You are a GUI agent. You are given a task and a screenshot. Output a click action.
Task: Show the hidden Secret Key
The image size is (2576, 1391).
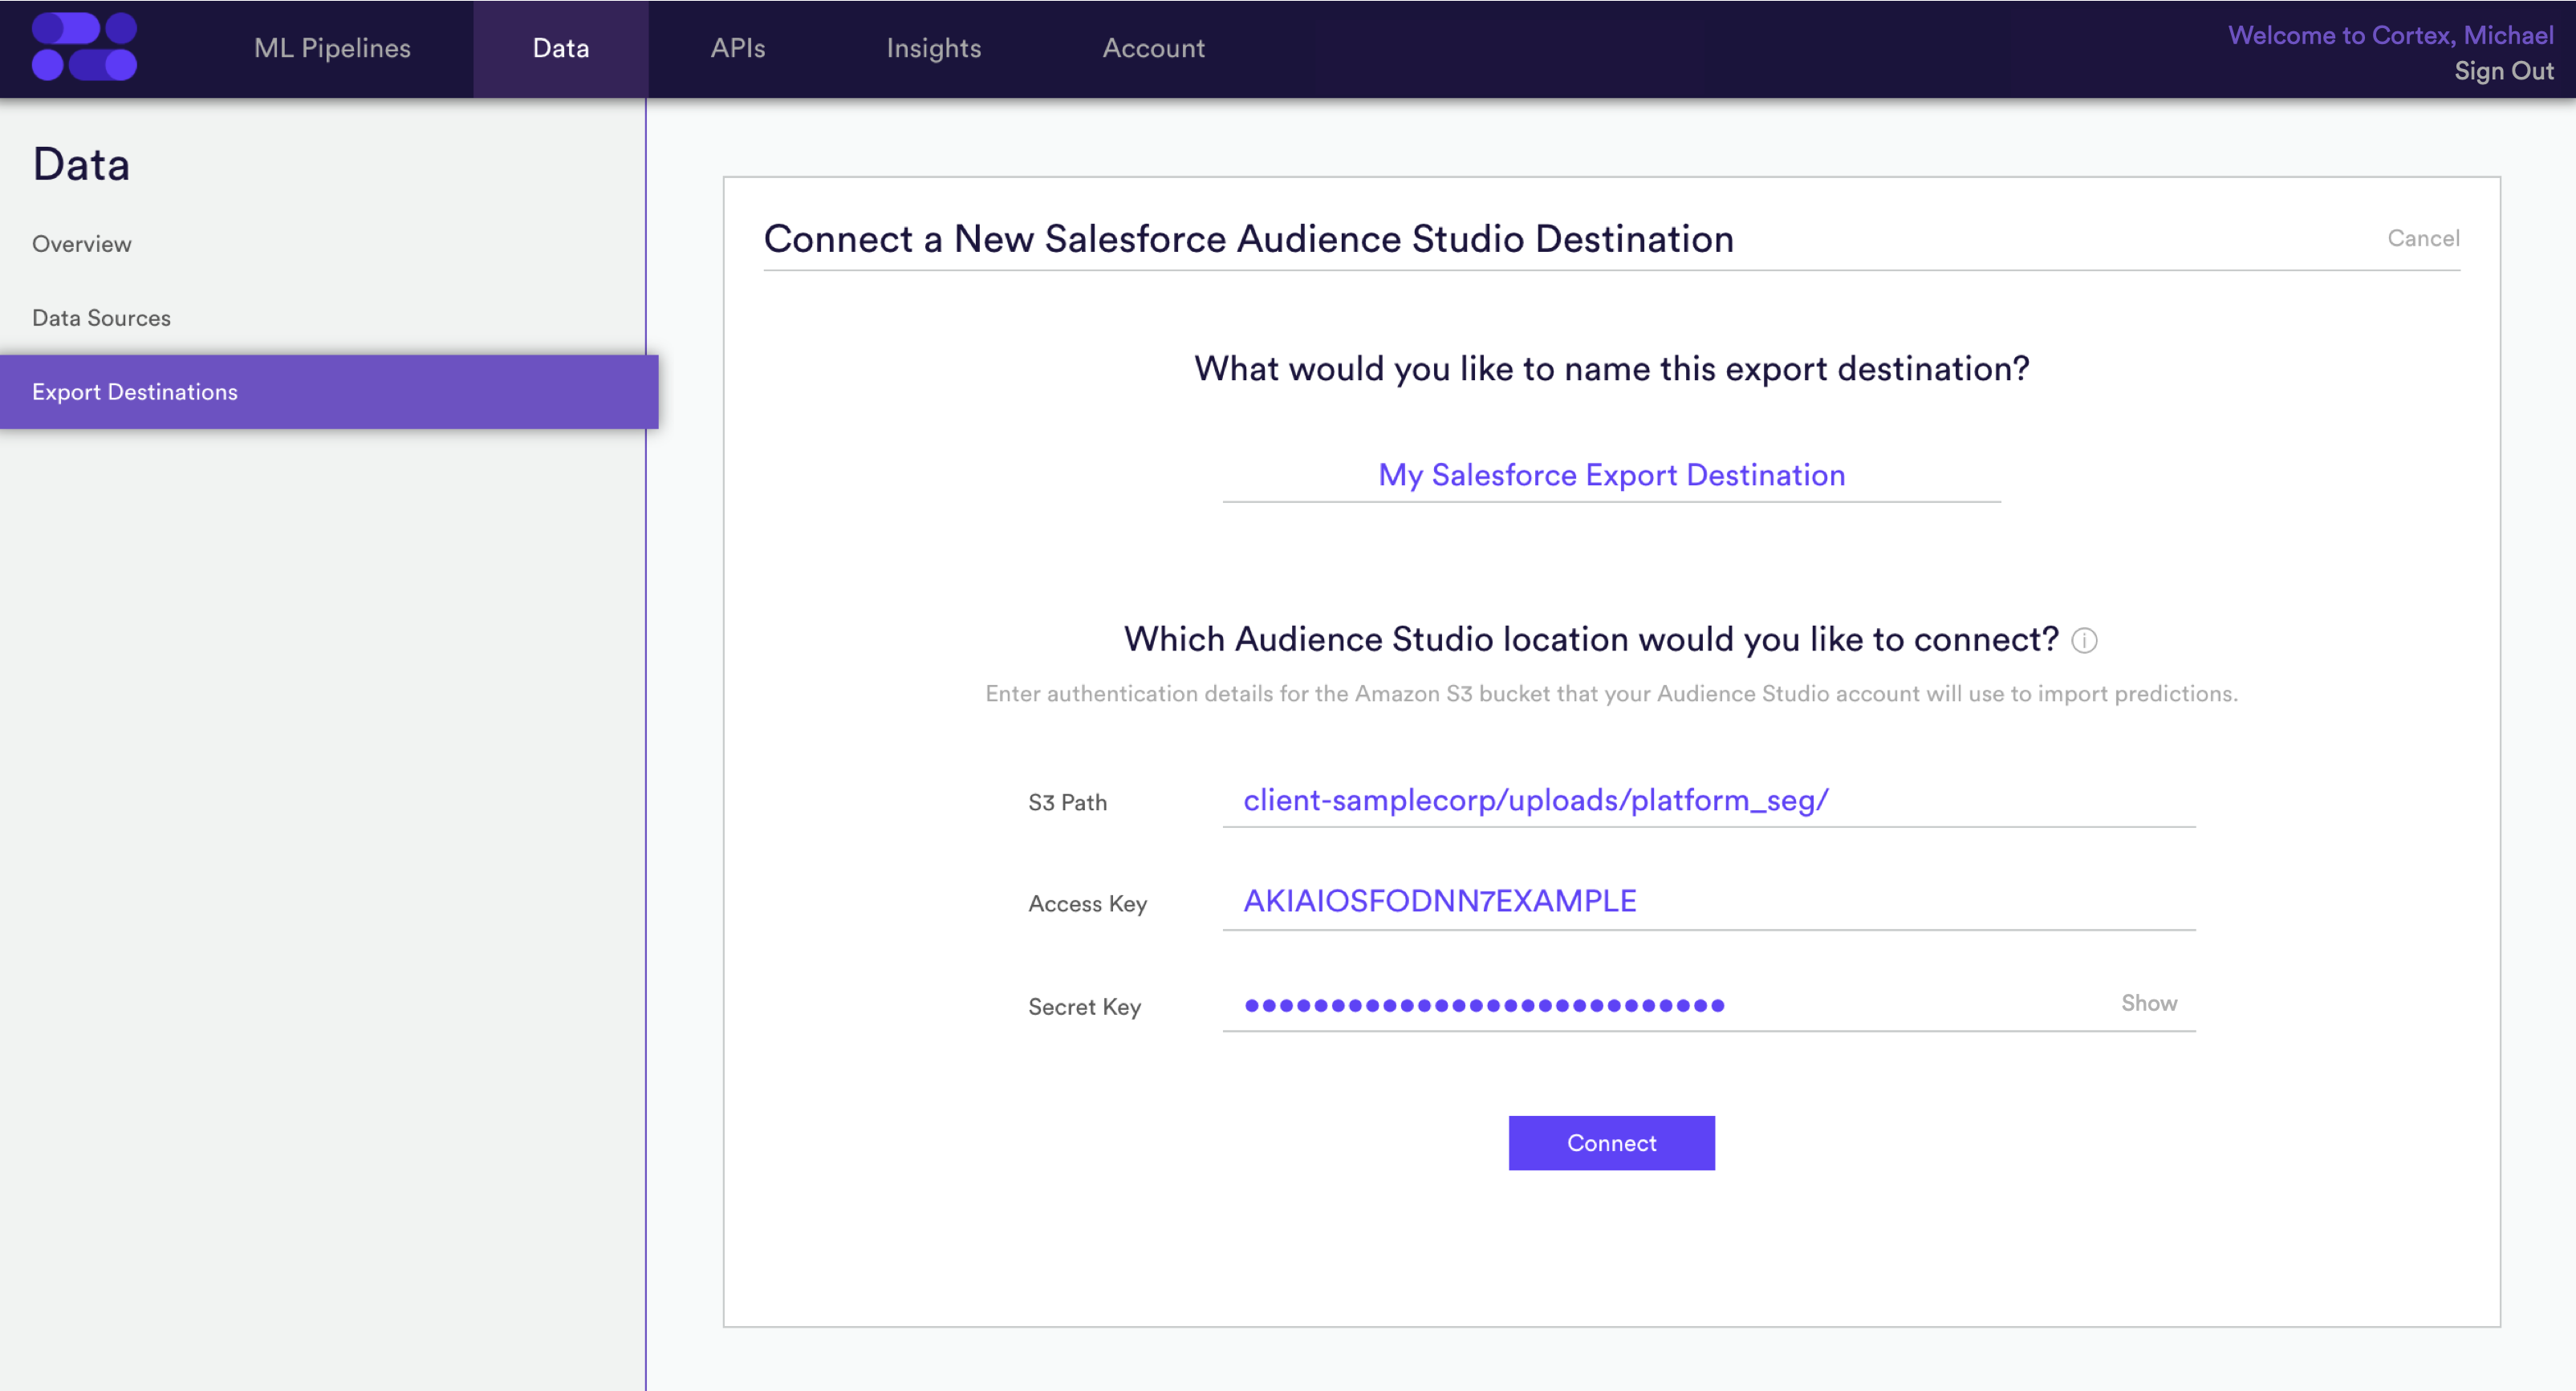[x=2149, y=1004]
